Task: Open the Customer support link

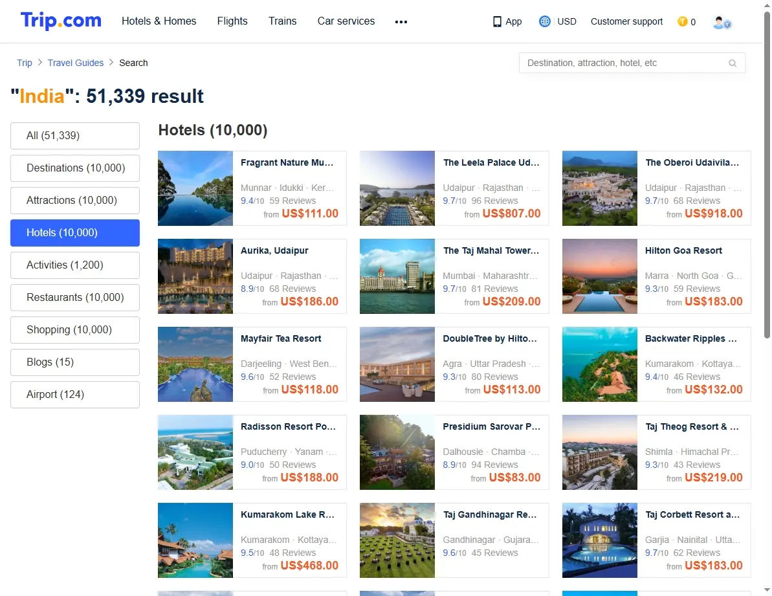Action: click(x=627, y=21)
